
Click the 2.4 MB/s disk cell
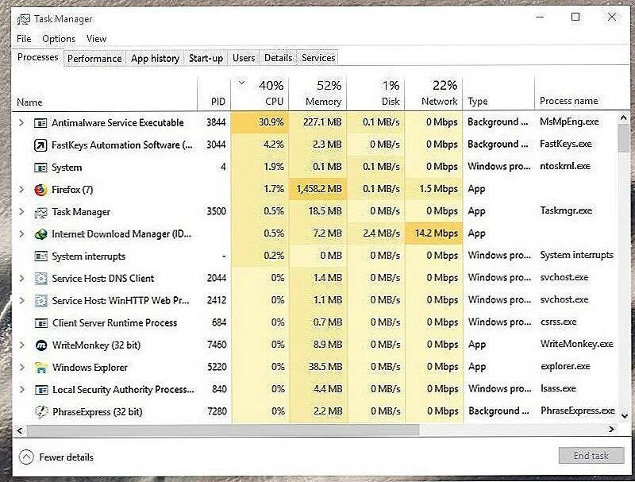coord(375,233)
